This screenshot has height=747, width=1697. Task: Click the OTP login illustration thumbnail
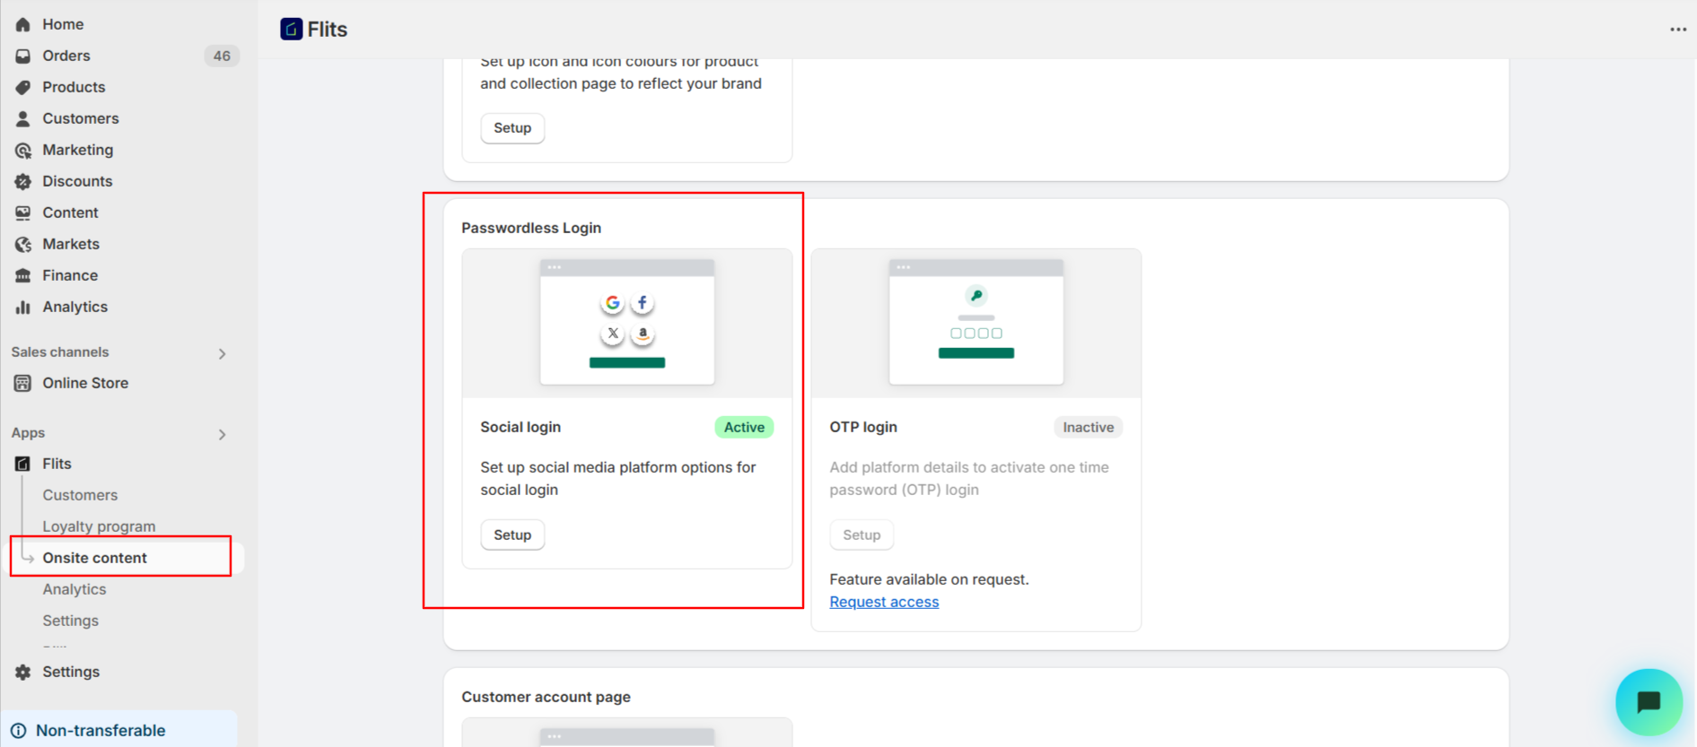[x=976, y=323]
